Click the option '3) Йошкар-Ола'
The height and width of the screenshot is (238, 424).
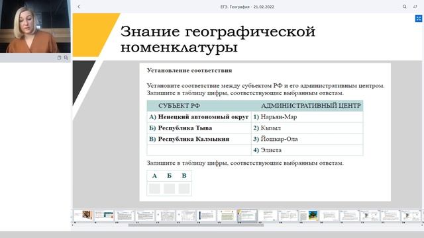[x=276, y=139]
